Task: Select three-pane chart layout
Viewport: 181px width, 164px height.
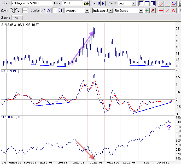Action: (x=153, y=3)
